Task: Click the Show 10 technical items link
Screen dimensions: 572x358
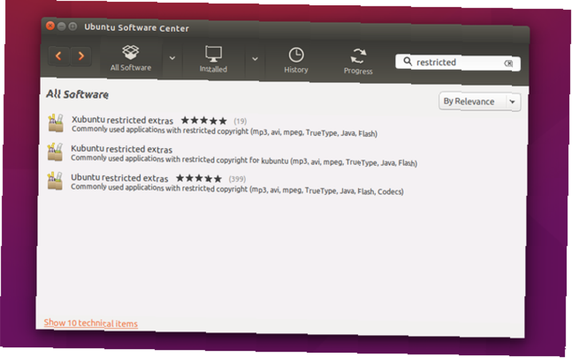Action: click(x=91, y=323)
